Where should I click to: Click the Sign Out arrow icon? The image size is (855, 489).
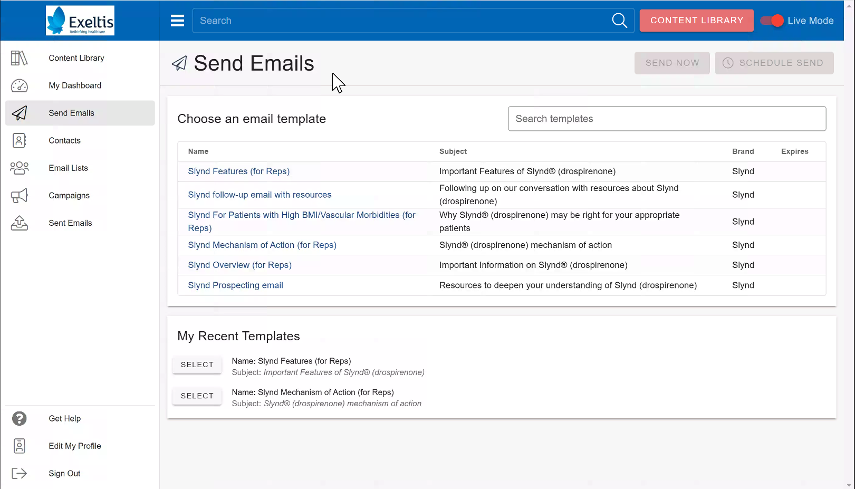(20, 473)
